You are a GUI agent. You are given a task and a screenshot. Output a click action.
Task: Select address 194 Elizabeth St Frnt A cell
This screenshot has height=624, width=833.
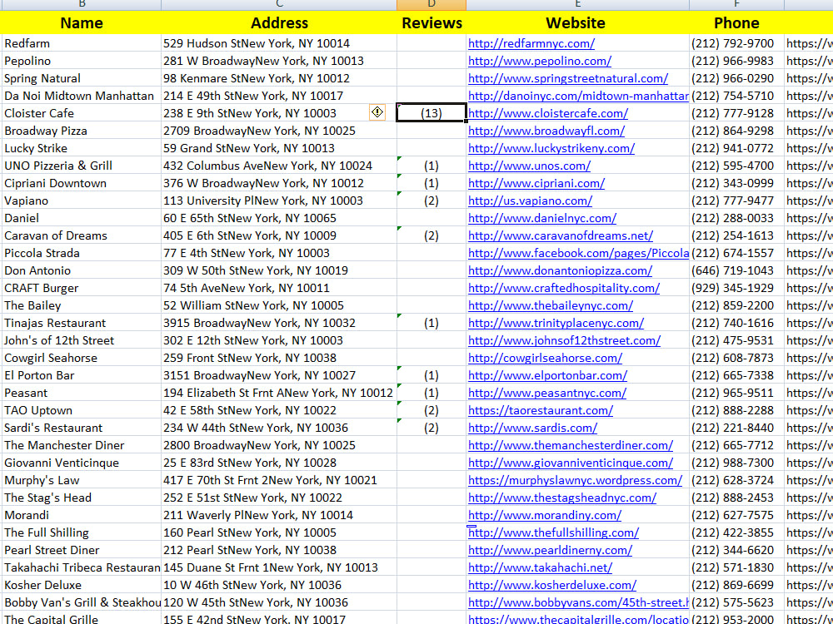pyautogui.click(x=279, y=394)
